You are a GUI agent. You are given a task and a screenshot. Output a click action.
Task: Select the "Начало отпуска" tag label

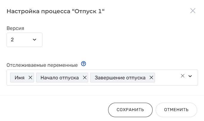click(x=60, y=78)
